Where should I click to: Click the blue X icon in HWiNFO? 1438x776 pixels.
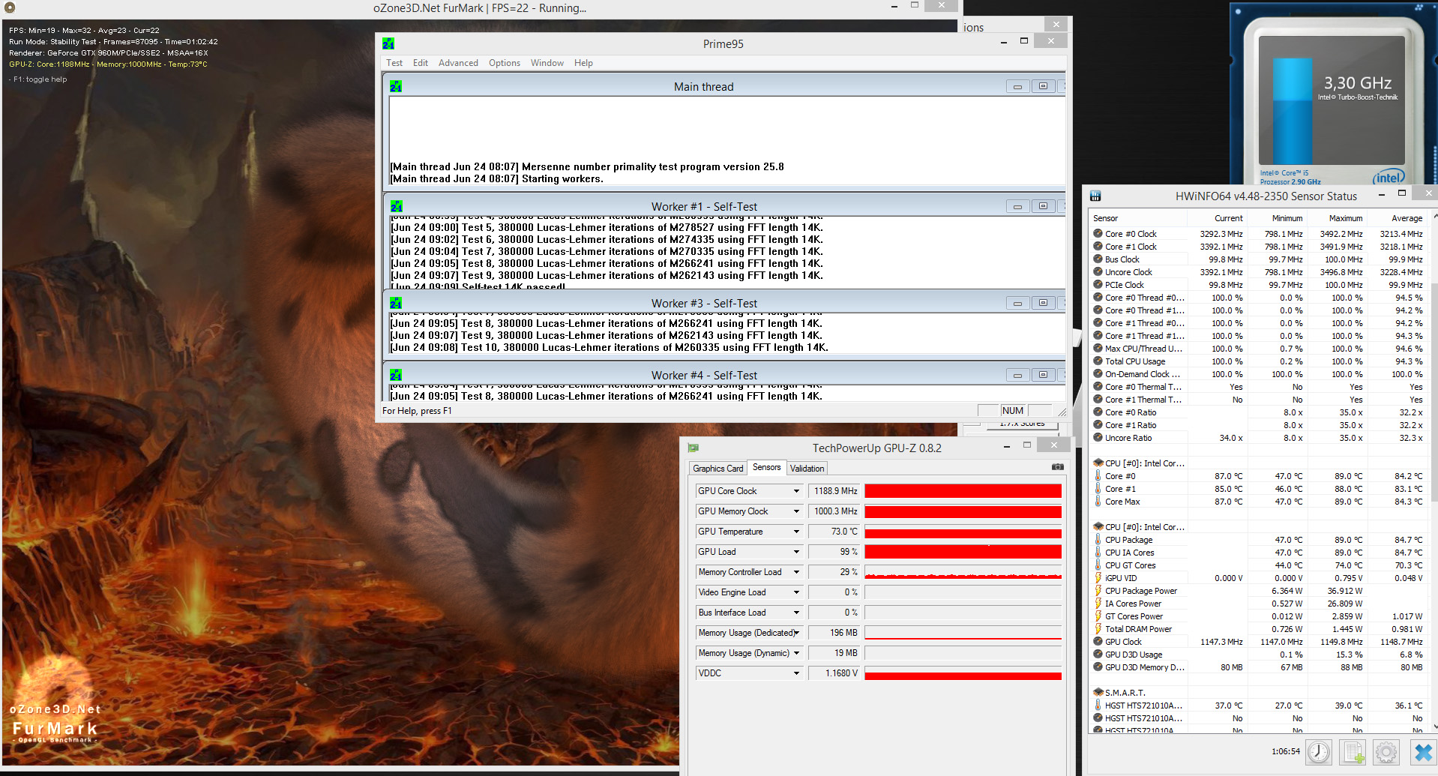coord(1422,751)
